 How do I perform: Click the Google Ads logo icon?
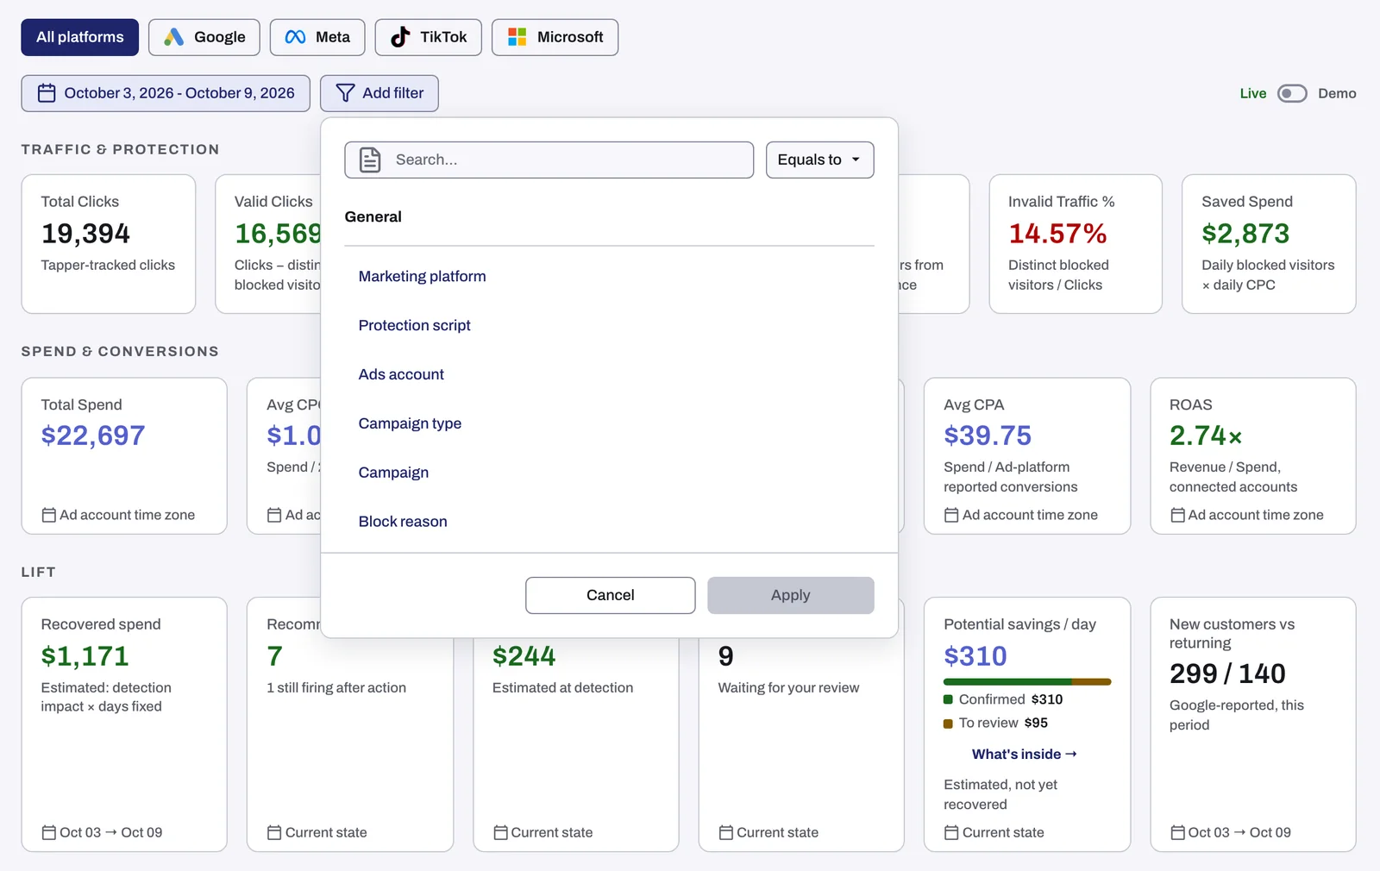tap(174, 37)
